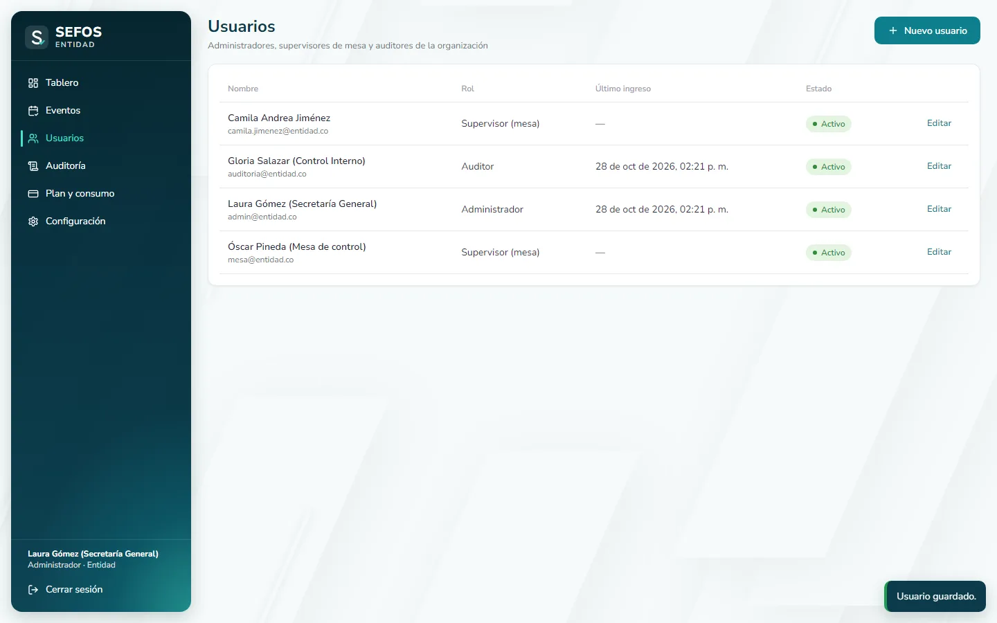
Task: Click the Auditor role cell
Action: (478, 166)
